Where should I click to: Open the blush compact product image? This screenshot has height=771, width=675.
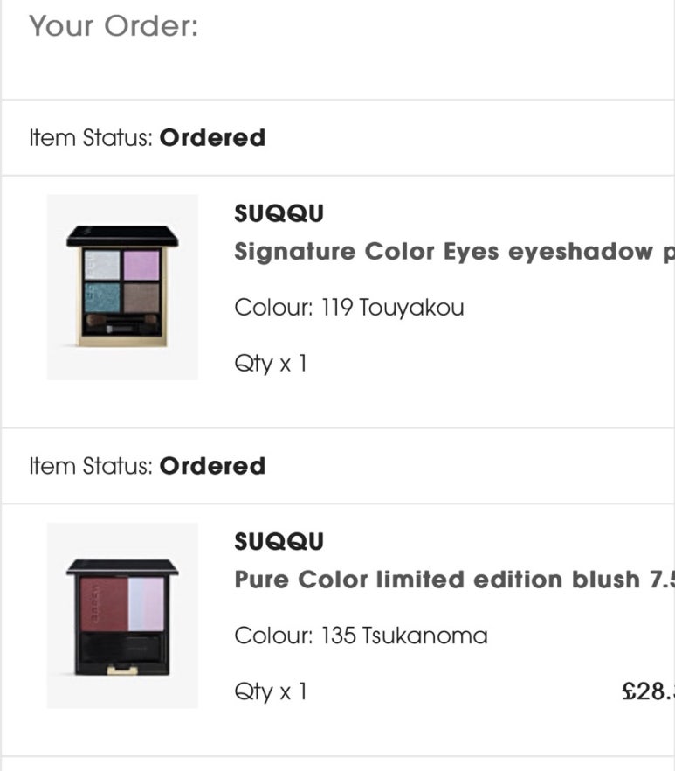122,615
